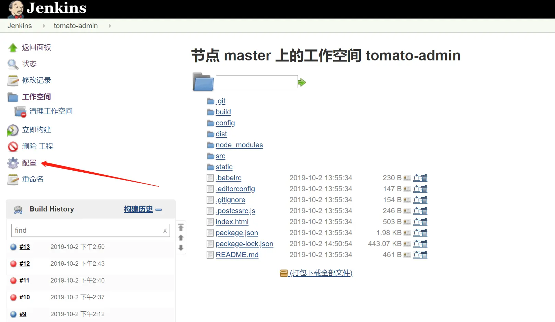Download all files via 打包下载全部文件

click(x=321, y=273)
